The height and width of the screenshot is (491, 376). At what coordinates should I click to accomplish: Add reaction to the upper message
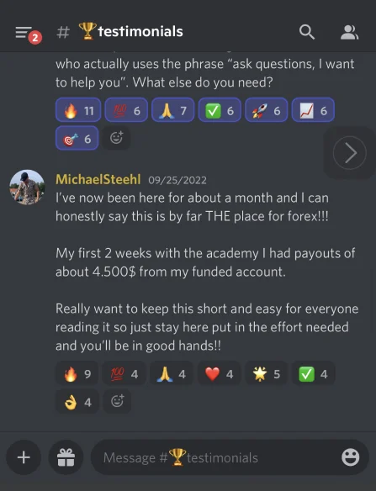click(x=116, y=138)
